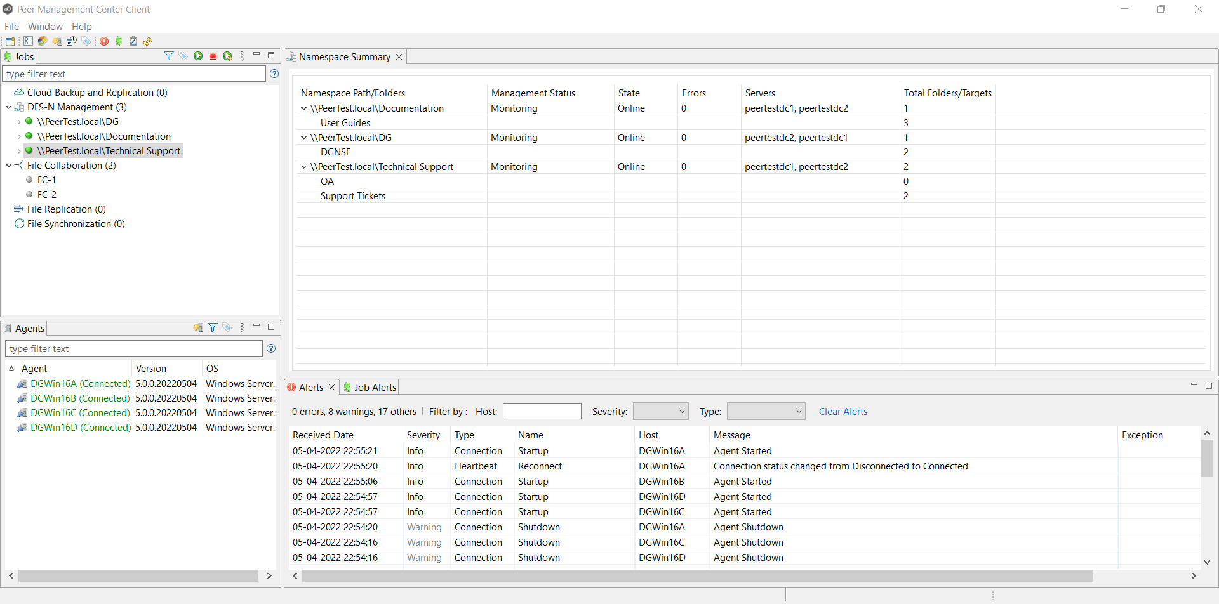The height and width of the screenshot is (604, 1219).
Task: Open the Jobs panel view menu dots
Action: pos(242,56)
